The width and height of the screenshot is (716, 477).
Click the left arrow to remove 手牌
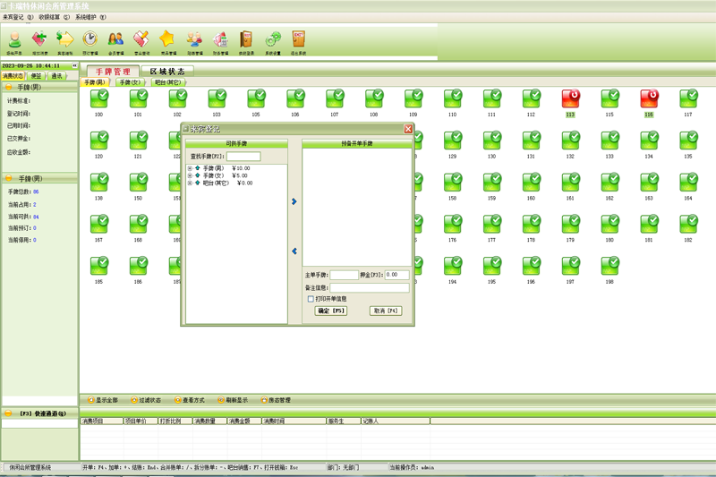pyautogui.click(x=294, y=251)
